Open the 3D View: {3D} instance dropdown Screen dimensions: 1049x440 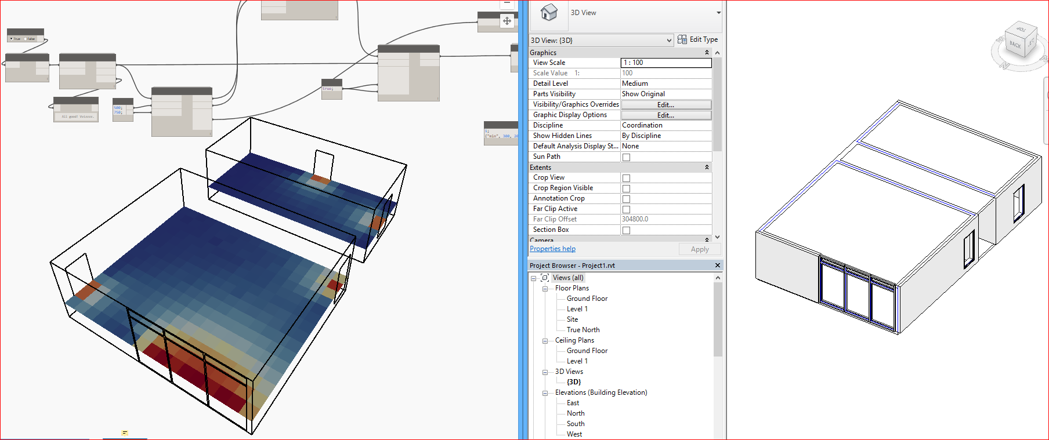669,40
